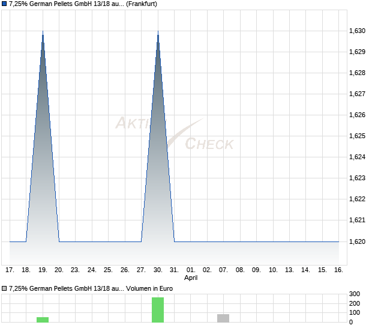Click the '18.' date label

(x=26, y=270)
